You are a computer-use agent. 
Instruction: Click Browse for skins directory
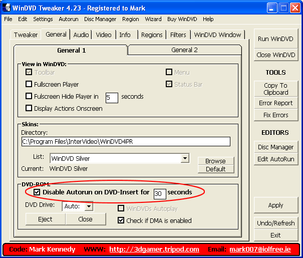(216, 161)
